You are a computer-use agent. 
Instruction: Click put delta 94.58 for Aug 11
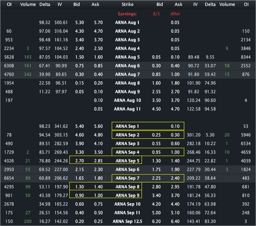[210, 109]
